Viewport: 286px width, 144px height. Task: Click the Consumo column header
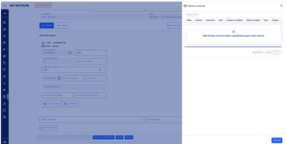coord(210,20)
